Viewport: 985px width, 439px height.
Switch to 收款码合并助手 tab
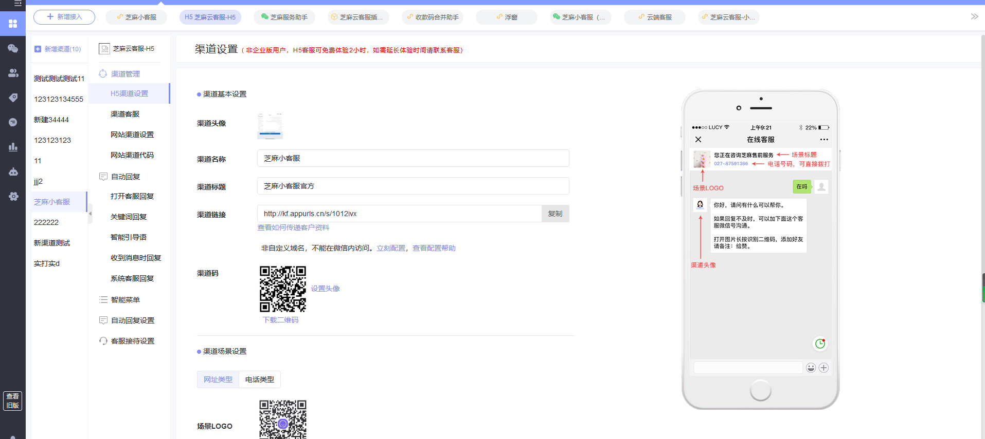[x=433, y=17]
